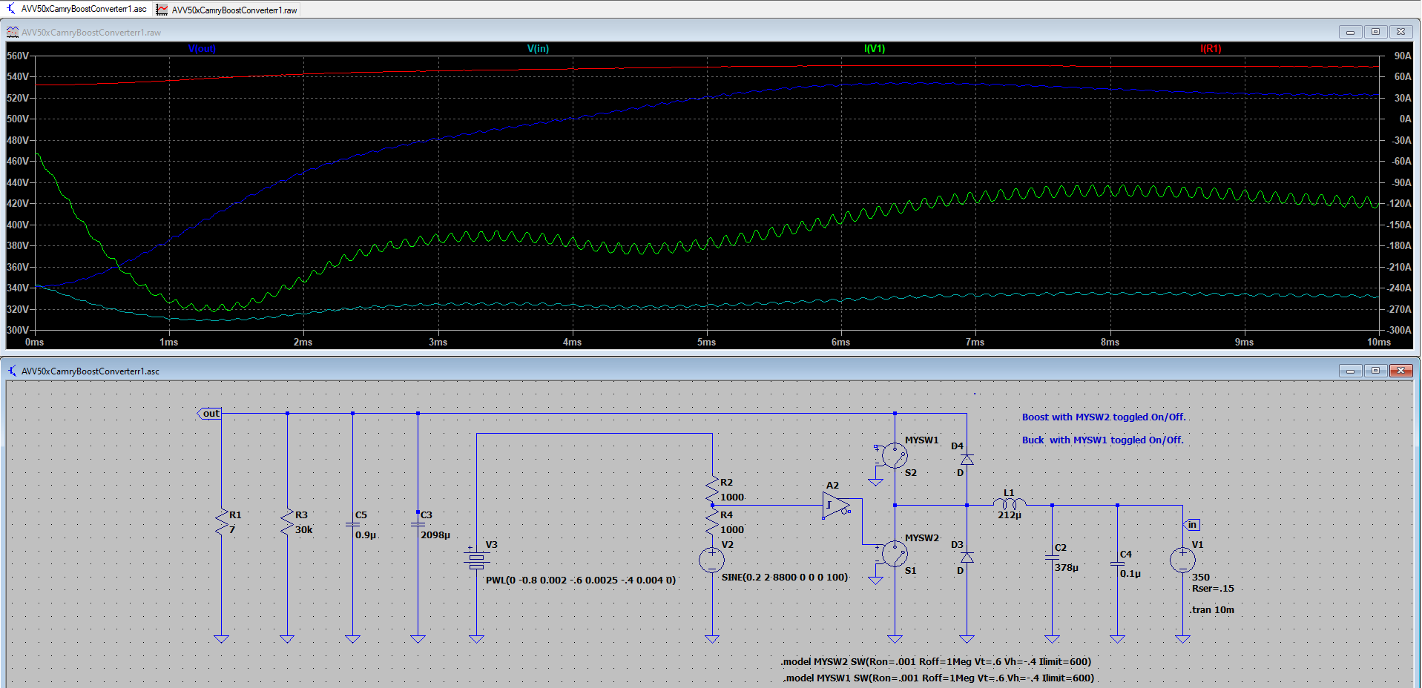This screenshot has width=1422, height=688.
Task: Click the R1 resistor symbol
Action: point(221,522)
